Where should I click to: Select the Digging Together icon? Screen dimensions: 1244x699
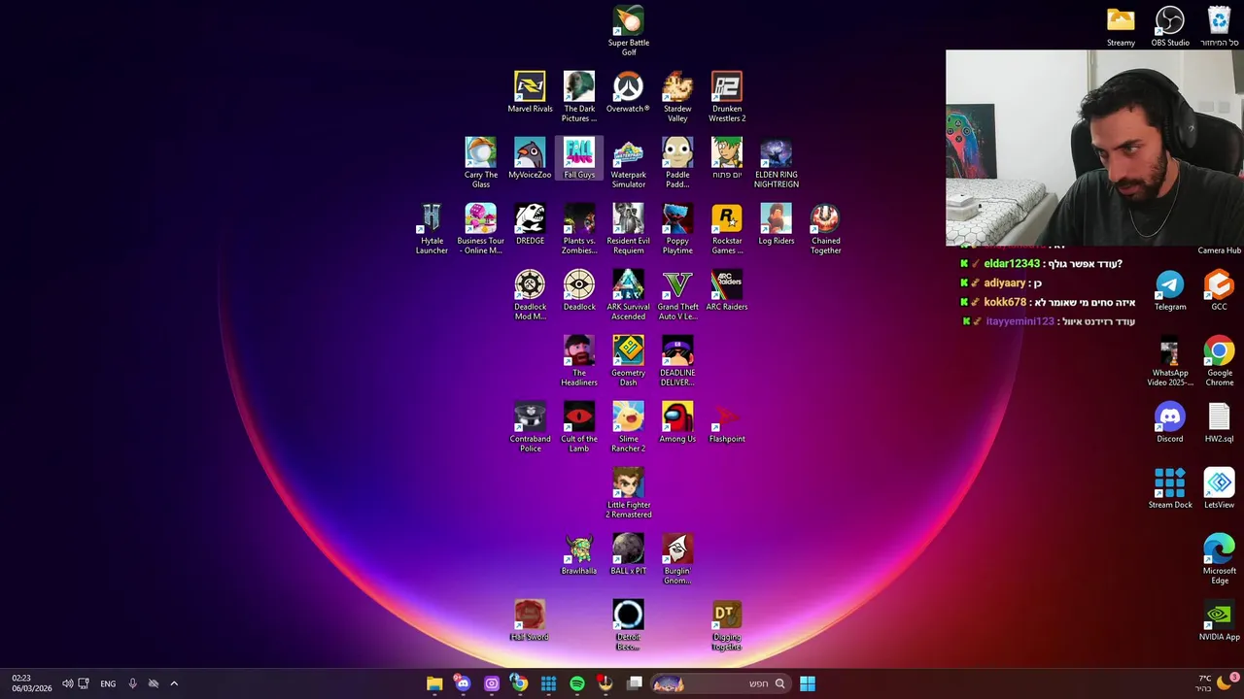(x=727, y=624)
